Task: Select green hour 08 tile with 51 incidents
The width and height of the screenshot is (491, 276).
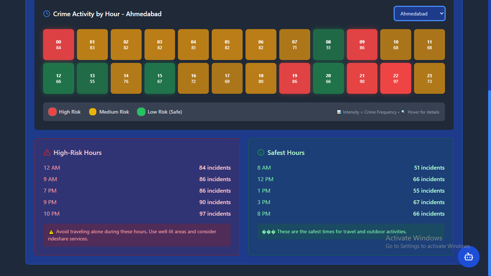Action: [x=329, y=45]
